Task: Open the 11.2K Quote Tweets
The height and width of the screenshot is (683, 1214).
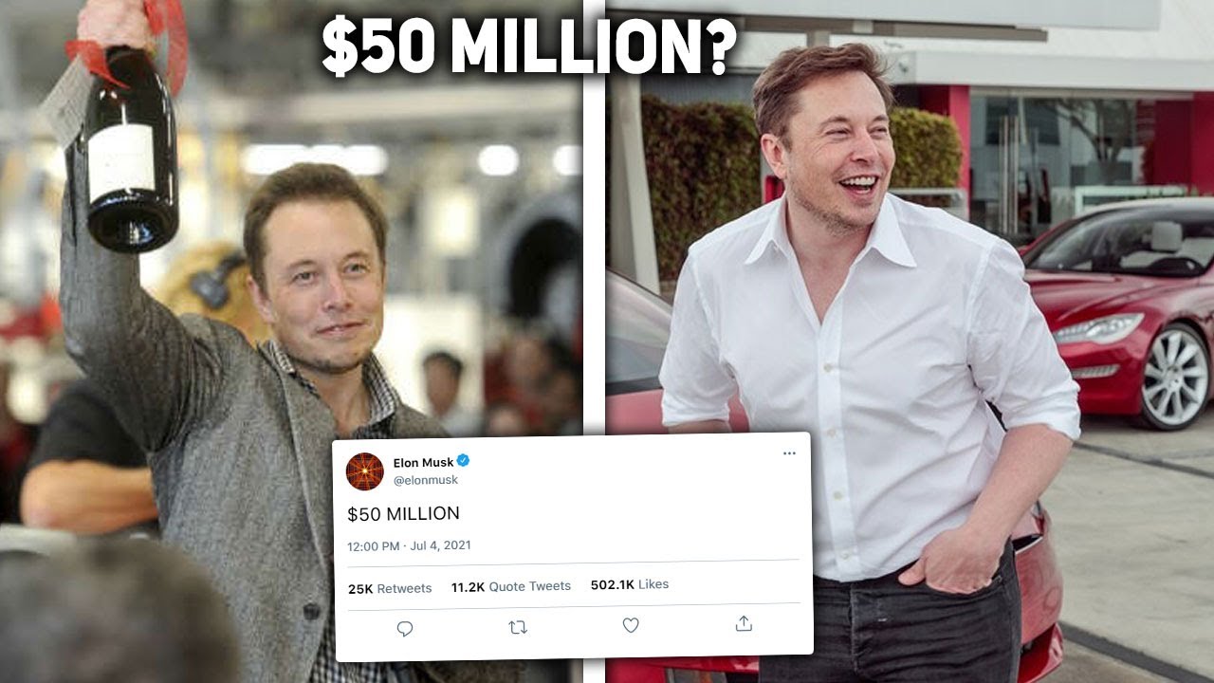Action: click(511, 587)
